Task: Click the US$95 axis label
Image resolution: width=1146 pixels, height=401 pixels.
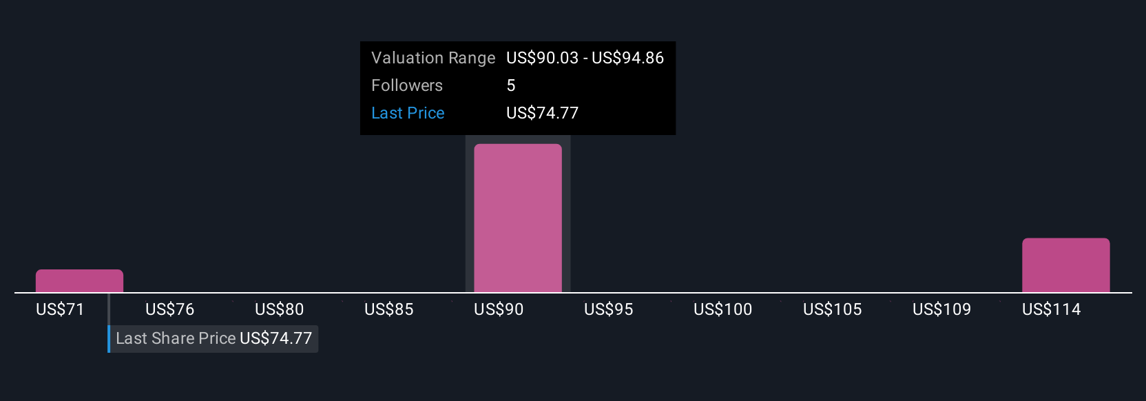Action: [609, 309]
